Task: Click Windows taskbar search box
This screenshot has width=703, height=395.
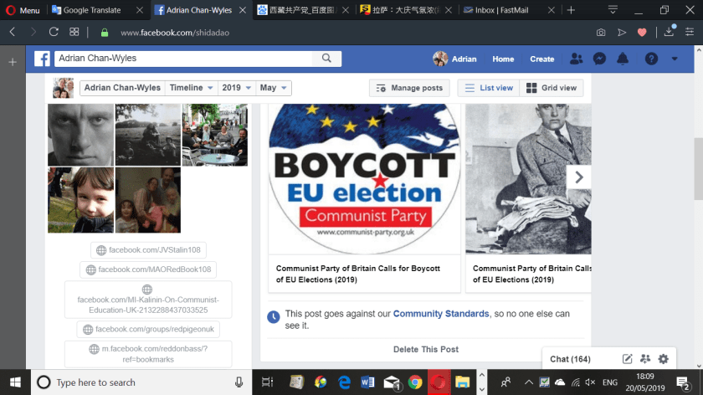Action: [141, 382]
